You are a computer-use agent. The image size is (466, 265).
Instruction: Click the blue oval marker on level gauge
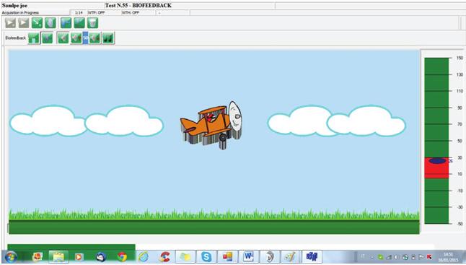click(x=437, y=161)
